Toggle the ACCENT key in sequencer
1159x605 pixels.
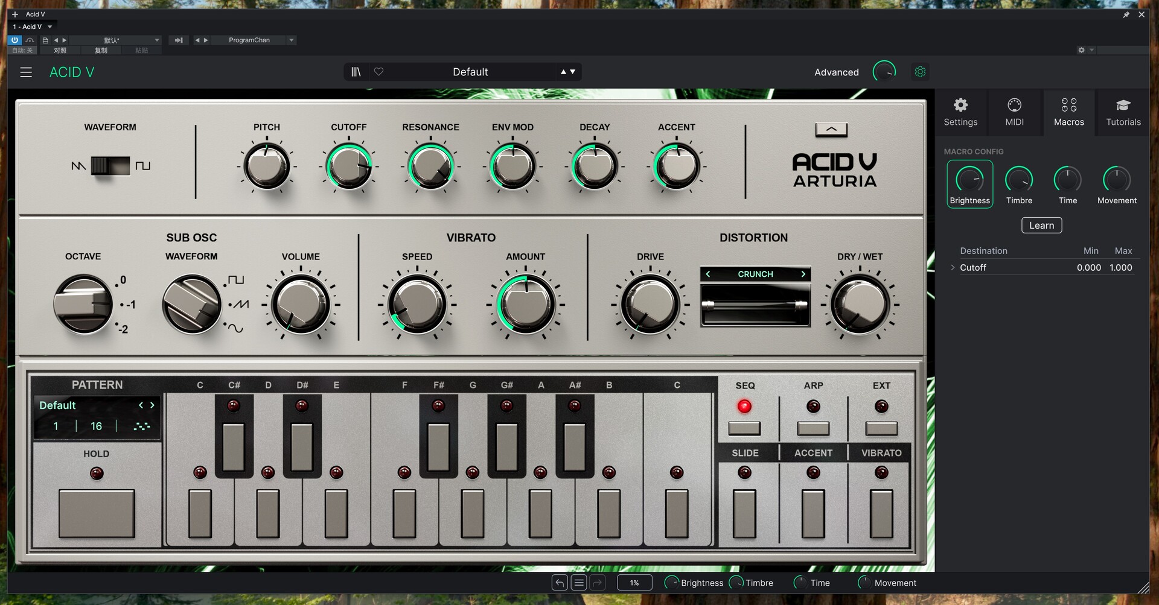pos(813,514)
